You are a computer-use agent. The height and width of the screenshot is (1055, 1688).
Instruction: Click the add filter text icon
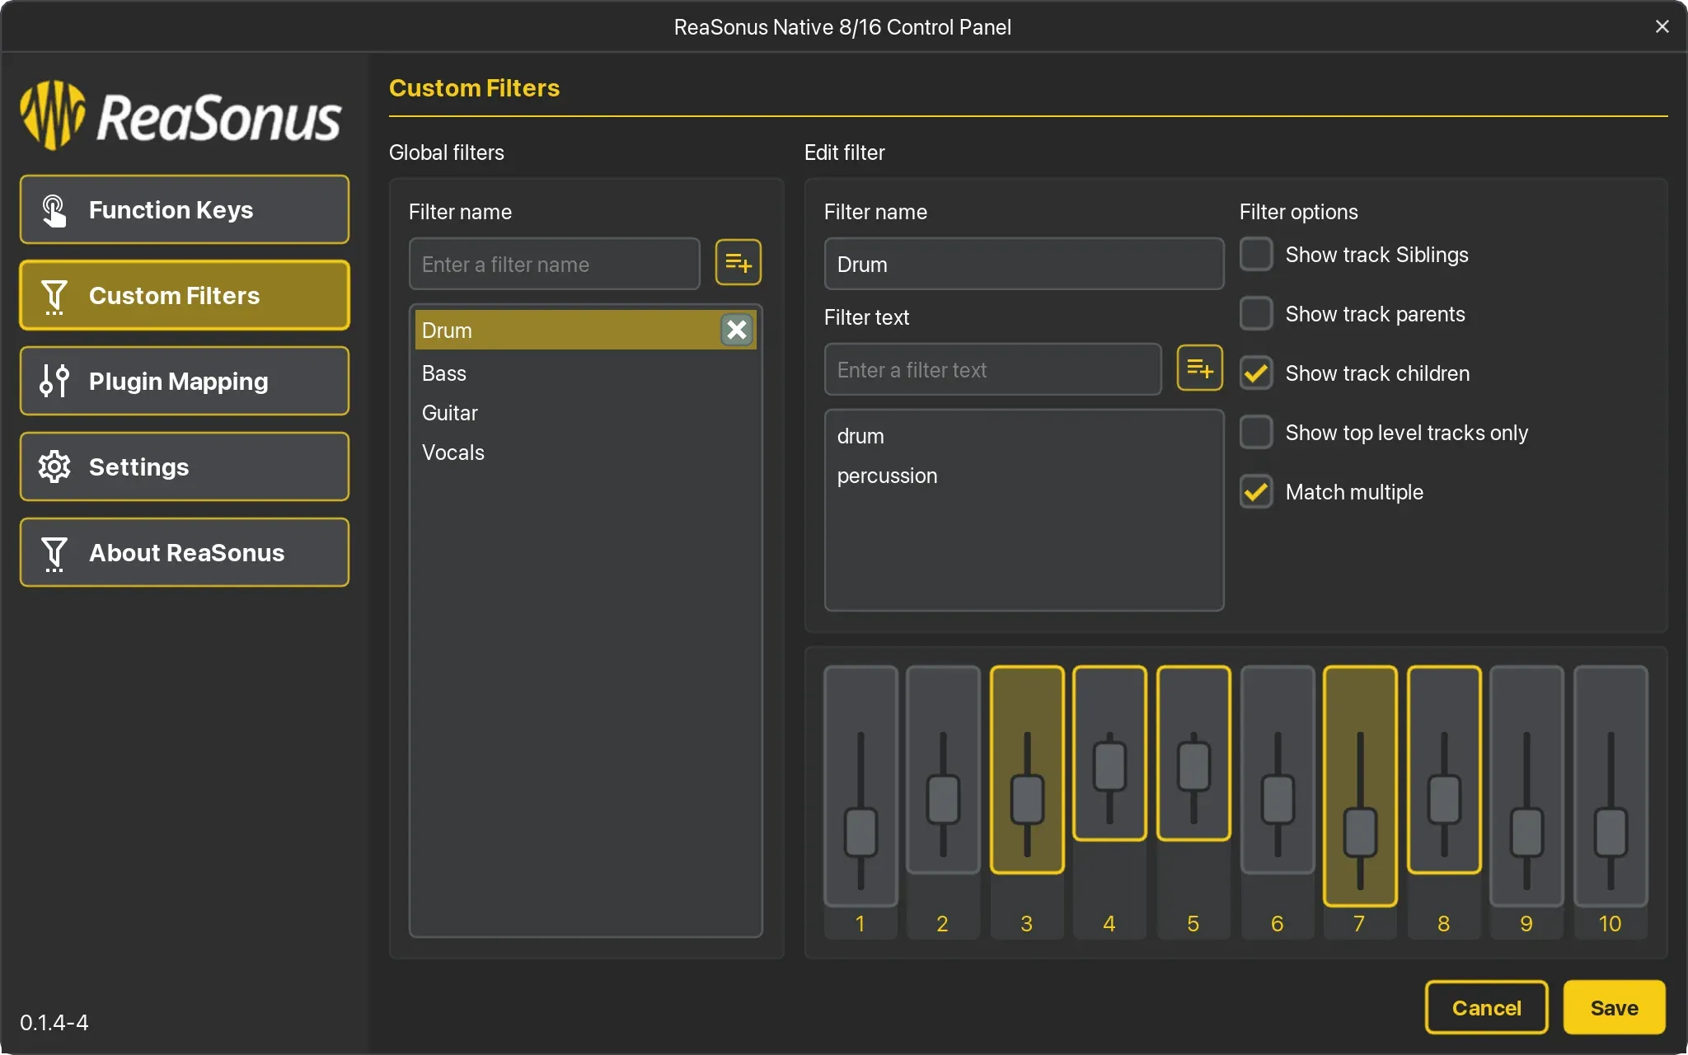pos(1199,368)
